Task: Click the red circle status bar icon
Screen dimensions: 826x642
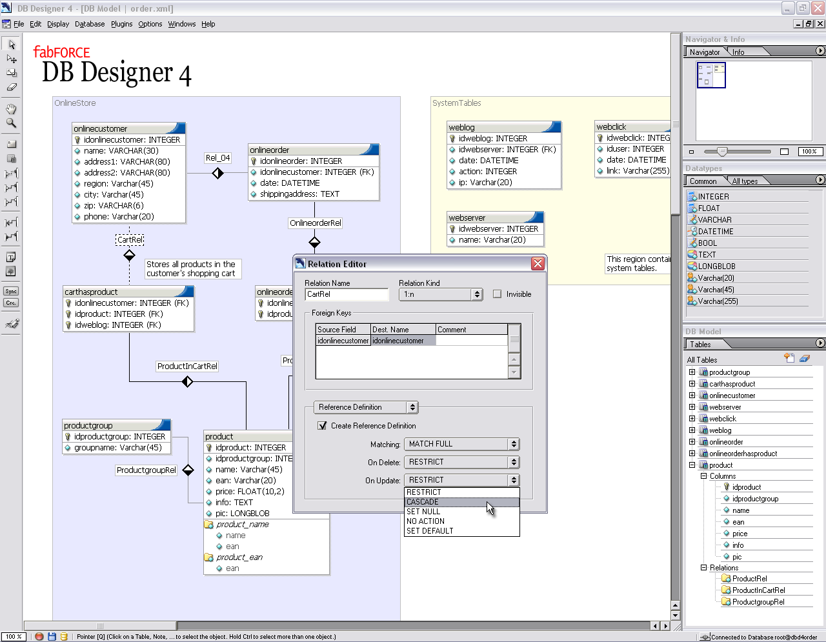Action: [39, 636]
